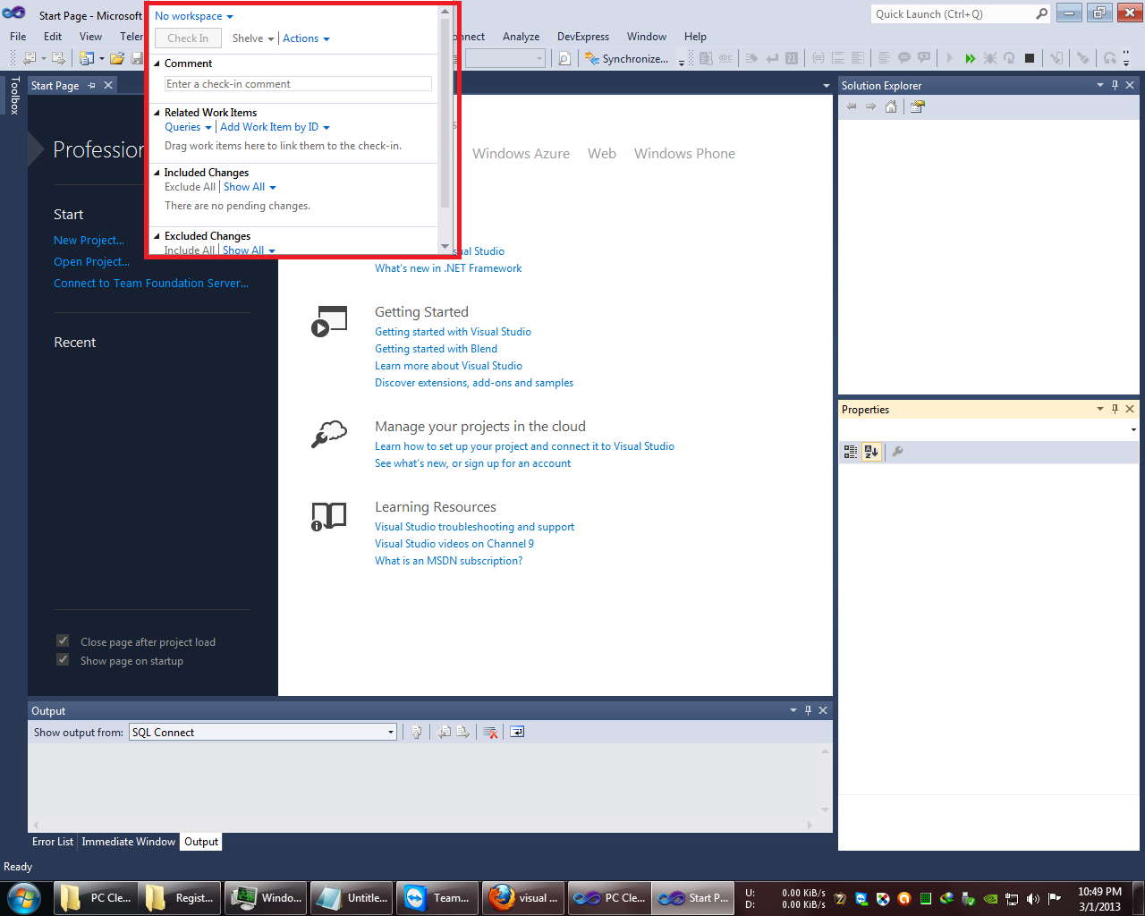Switch to the Immediate Window tab
This screenshot has width=1145, height=916.
(x=129, y=842)
